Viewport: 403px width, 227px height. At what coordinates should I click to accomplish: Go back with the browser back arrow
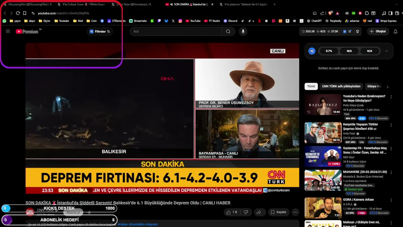(5, 13)
